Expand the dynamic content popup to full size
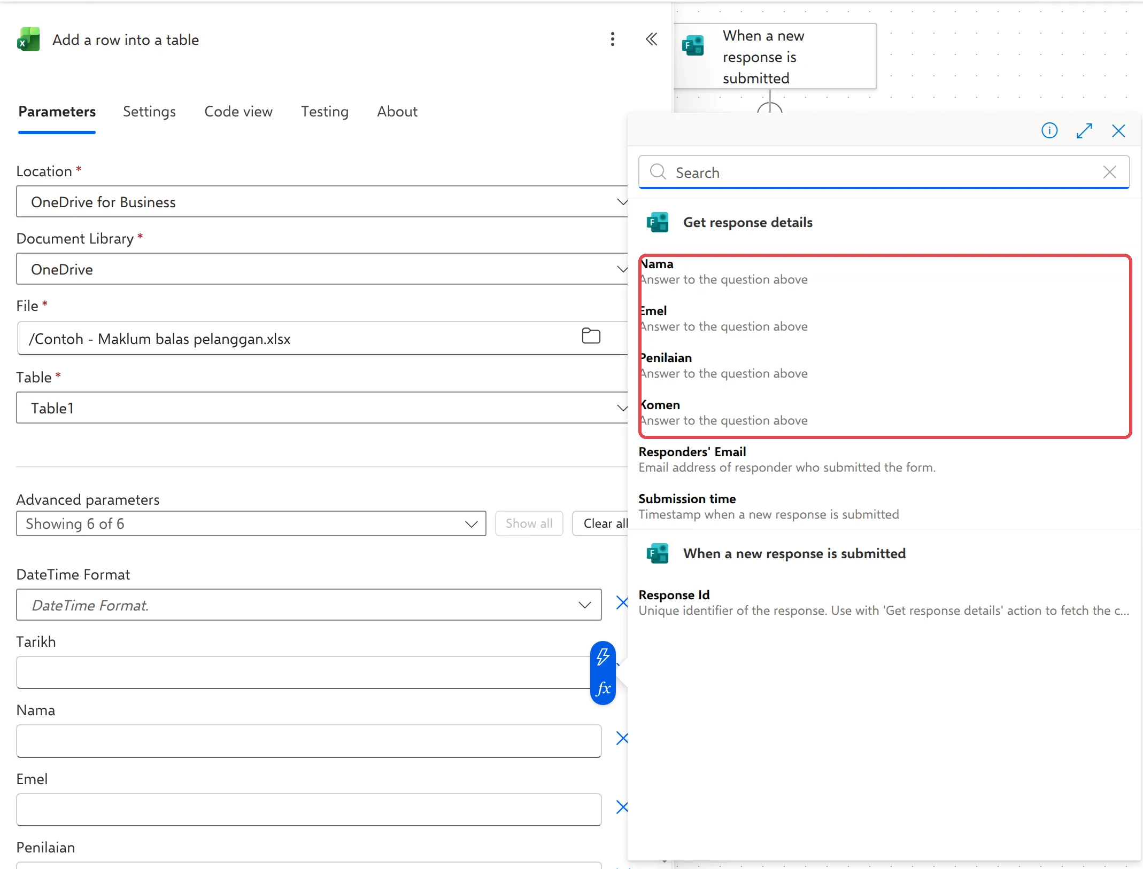Image resolution: width=1143 pixels, height=869 pixels. point(1084,131)
